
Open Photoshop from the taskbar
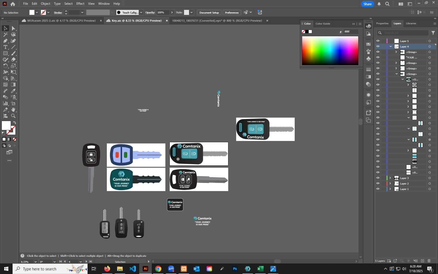(x=235, y=269)
